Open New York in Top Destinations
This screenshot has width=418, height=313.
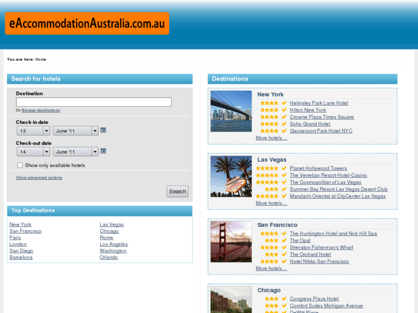click(x=21, y=225)
